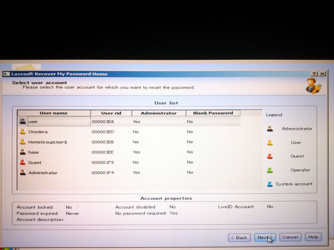Viewport: 334px width, 250px height.
Task: Proceed with the Next button
Action: coord(265,237)
